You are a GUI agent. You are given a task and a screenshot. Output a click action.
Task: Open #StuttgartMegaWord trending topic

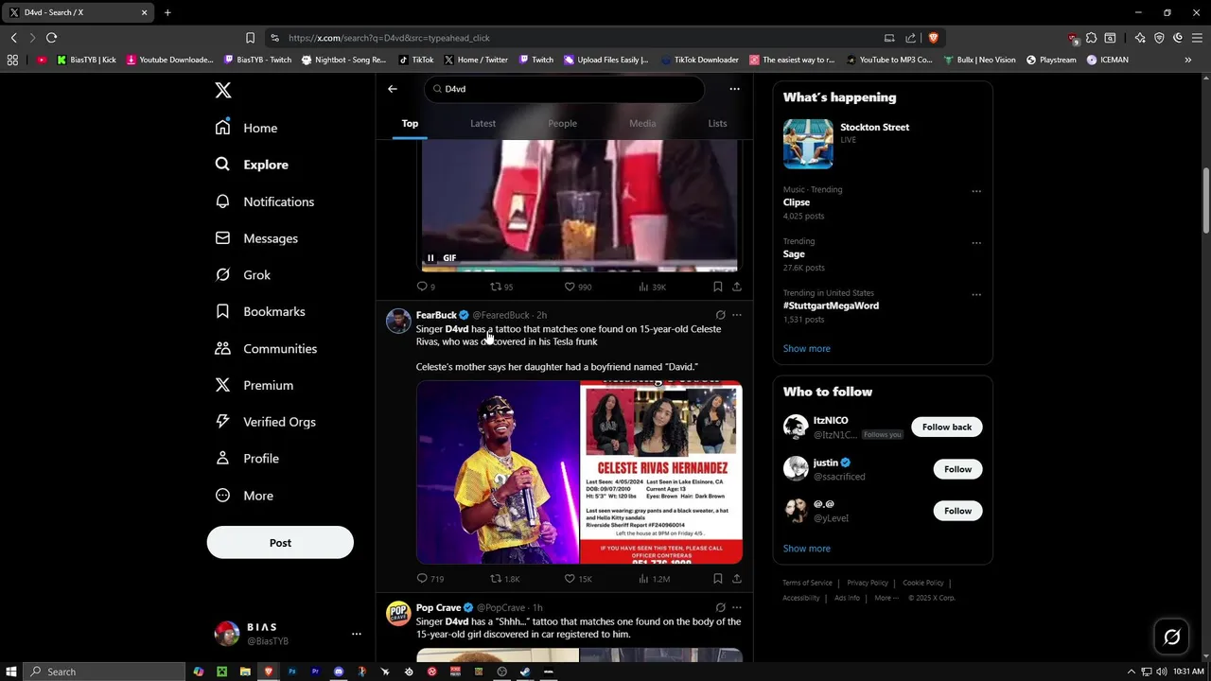click(x=831, y=306)
